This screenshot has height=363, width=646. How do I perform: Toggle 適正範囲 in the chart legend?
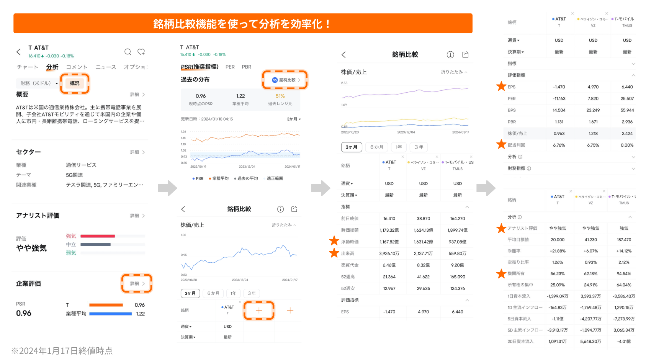click(x=273, y=178)
